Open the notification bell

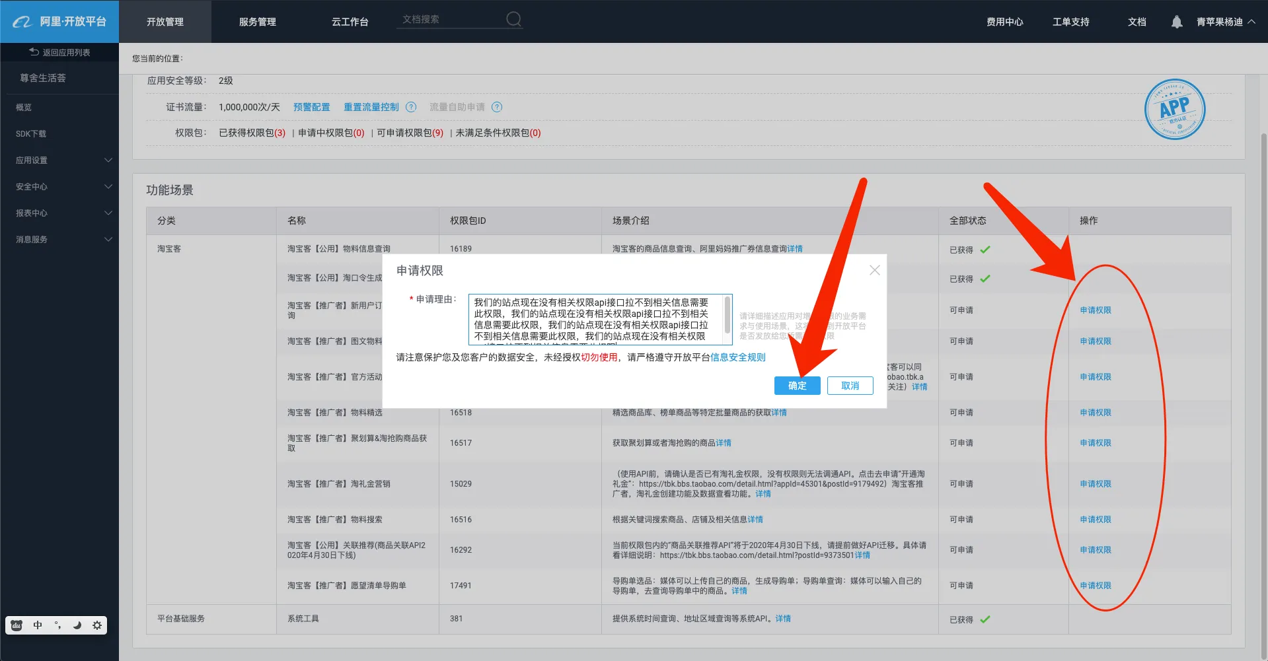coord(1177,22)
